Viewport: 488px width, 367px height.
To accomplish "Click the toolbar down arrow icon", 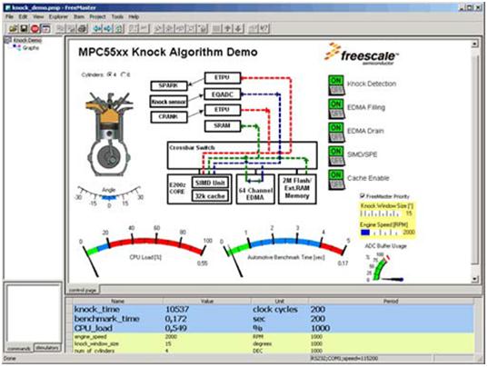I will [x=238, y=28].
